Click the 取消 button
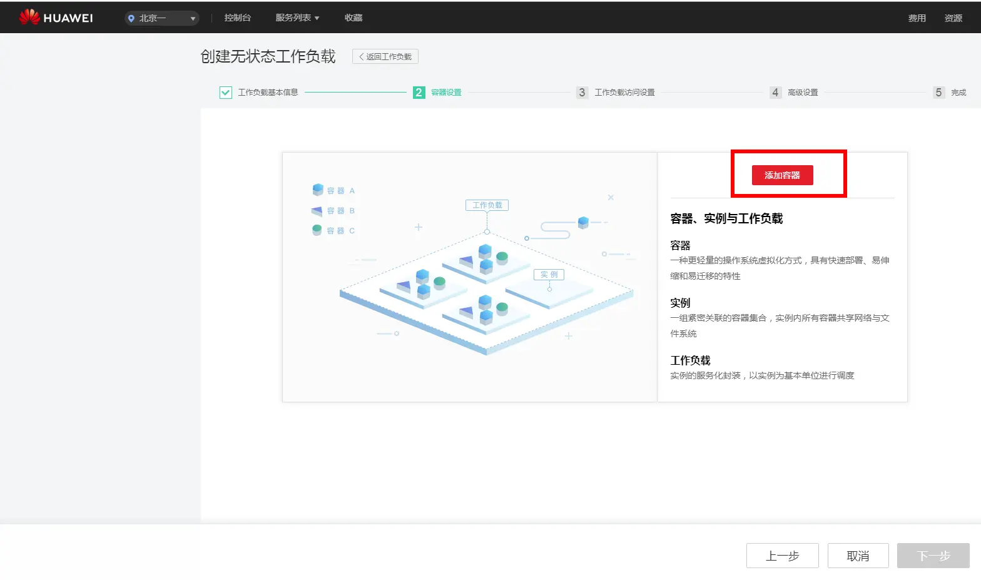The image size is (981, 580). [858, 556]
